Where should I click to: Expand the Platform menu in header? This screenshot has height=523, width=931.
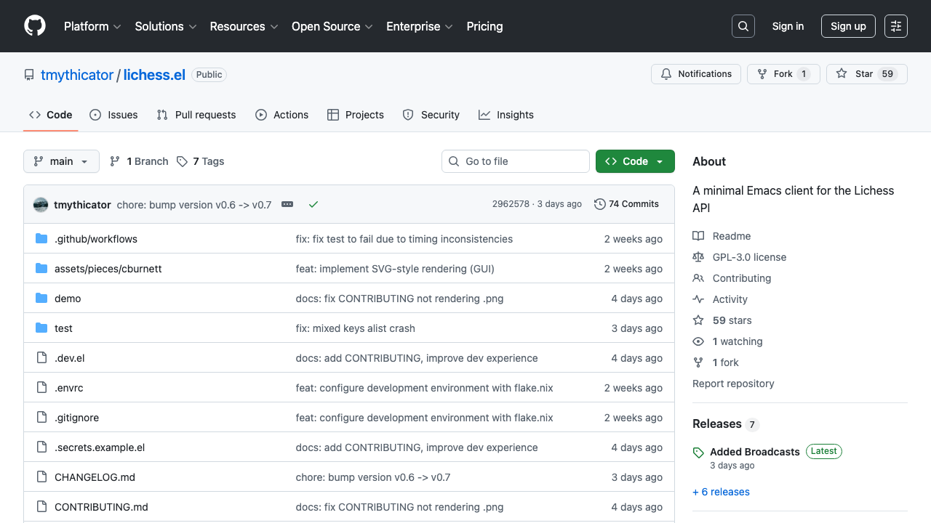point(93,26)
